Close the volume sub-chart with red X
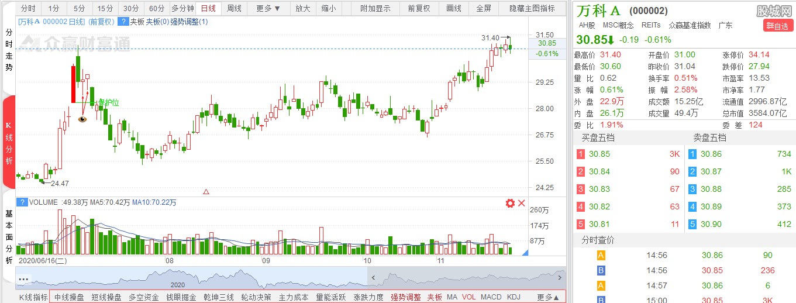Screen dimensions: 796x303 (x=521, y=203)
